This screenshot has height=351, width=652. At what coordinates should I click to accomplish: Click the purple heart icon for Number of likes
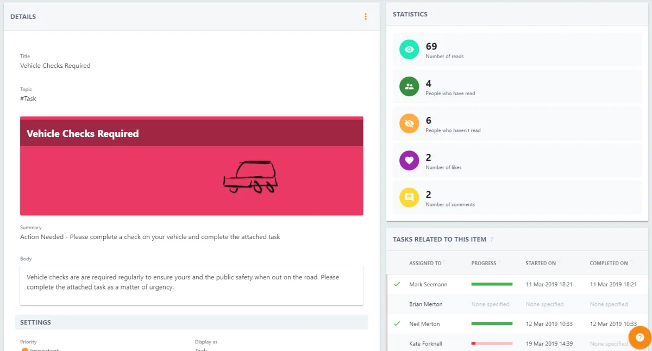click(x=409, y=160)
